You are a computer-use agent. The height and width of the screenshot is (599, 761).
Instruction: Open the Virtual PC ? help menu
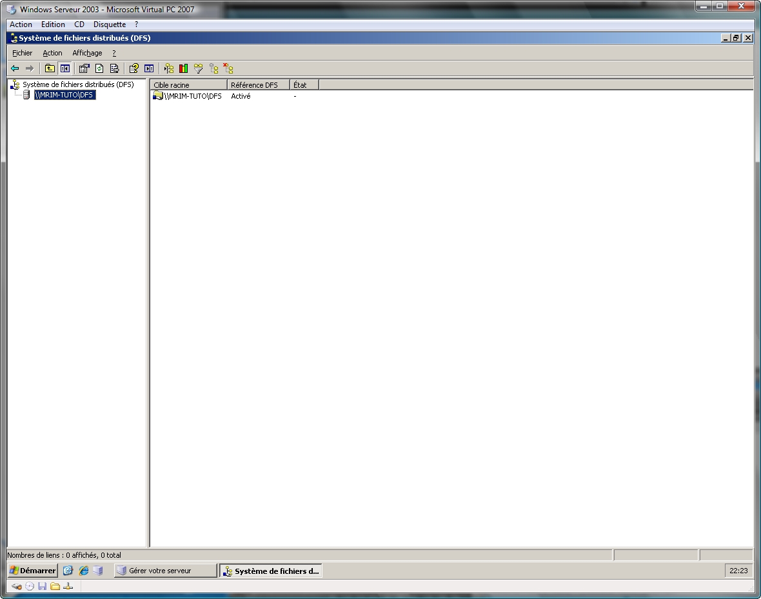[x=136, y=25]
